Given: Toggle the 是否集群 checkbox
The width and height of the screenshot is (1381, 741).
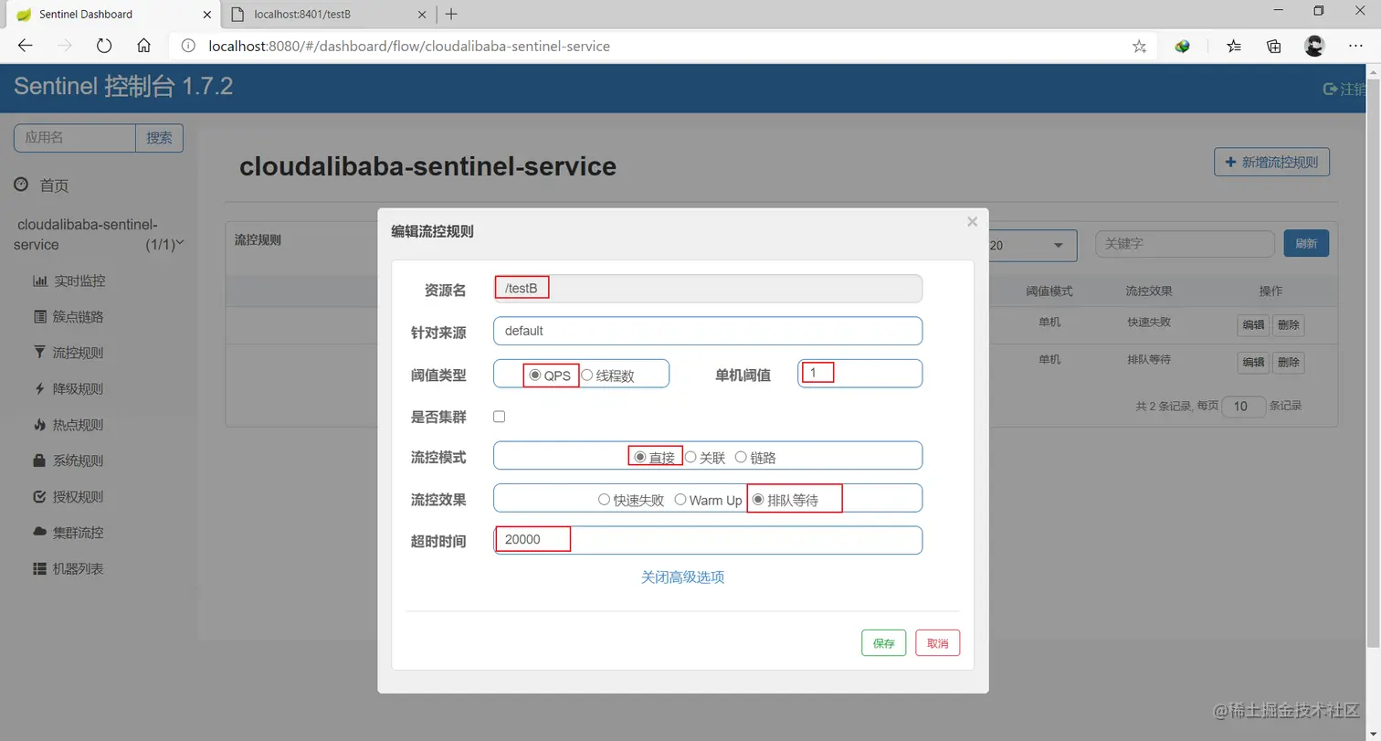Looking at the screenshot, I should click(499, 417).
